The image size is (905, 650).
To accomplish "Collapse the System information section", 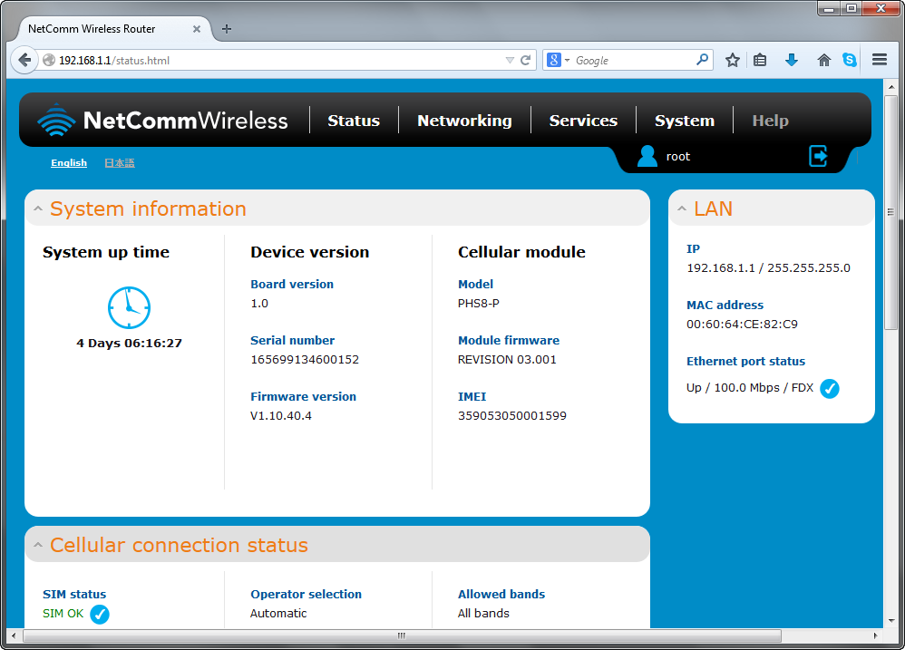I will [38, 209].
